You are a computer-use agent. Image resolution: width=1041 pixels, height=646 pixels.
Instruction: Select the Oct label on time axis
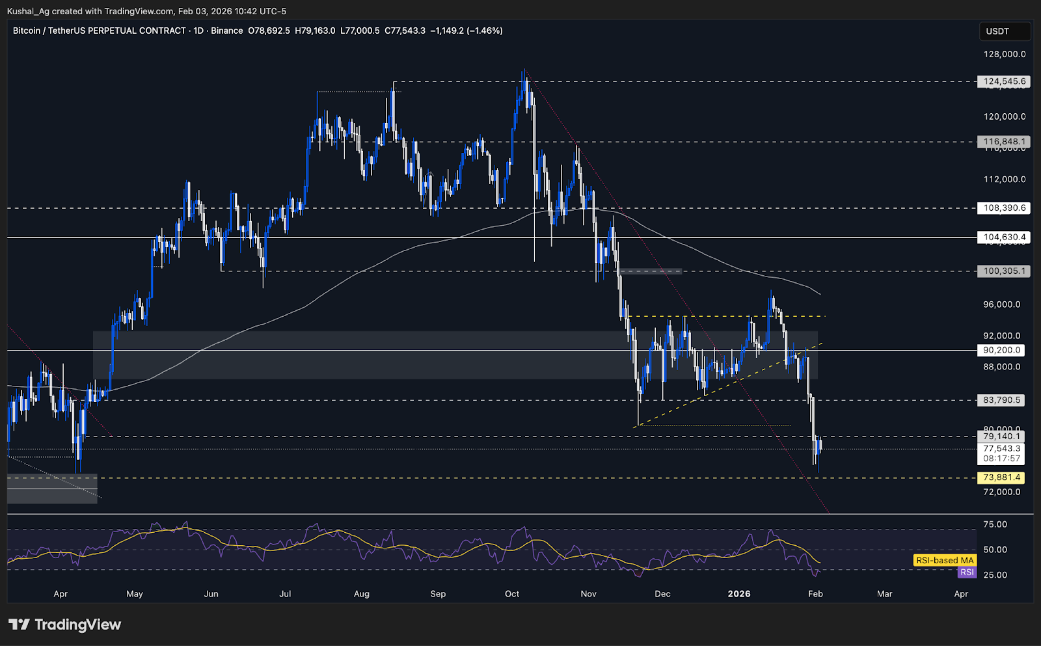pos(512,594)
